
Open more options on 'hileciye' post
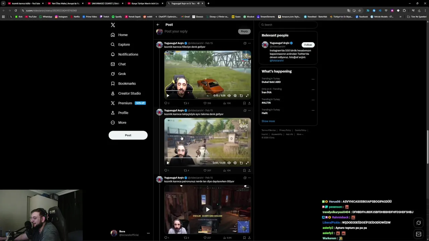[249, 43]
